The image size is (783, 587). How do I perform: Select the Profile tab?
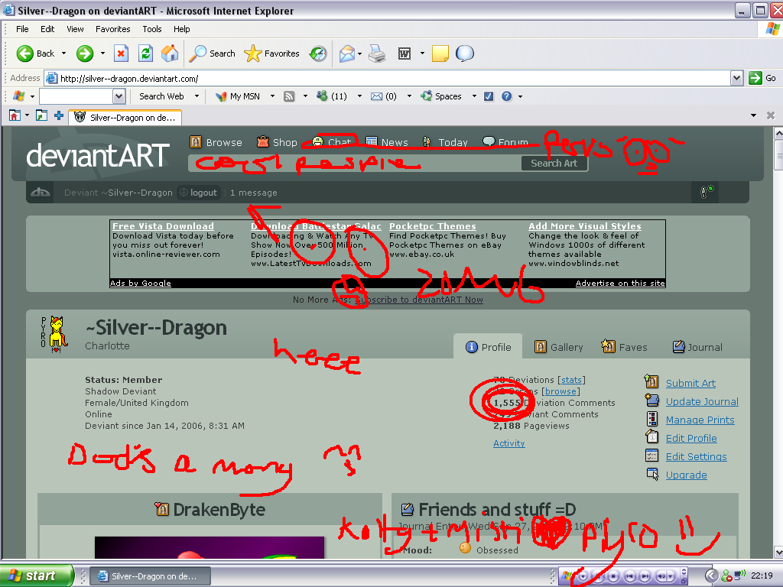(x=488, y=347)
